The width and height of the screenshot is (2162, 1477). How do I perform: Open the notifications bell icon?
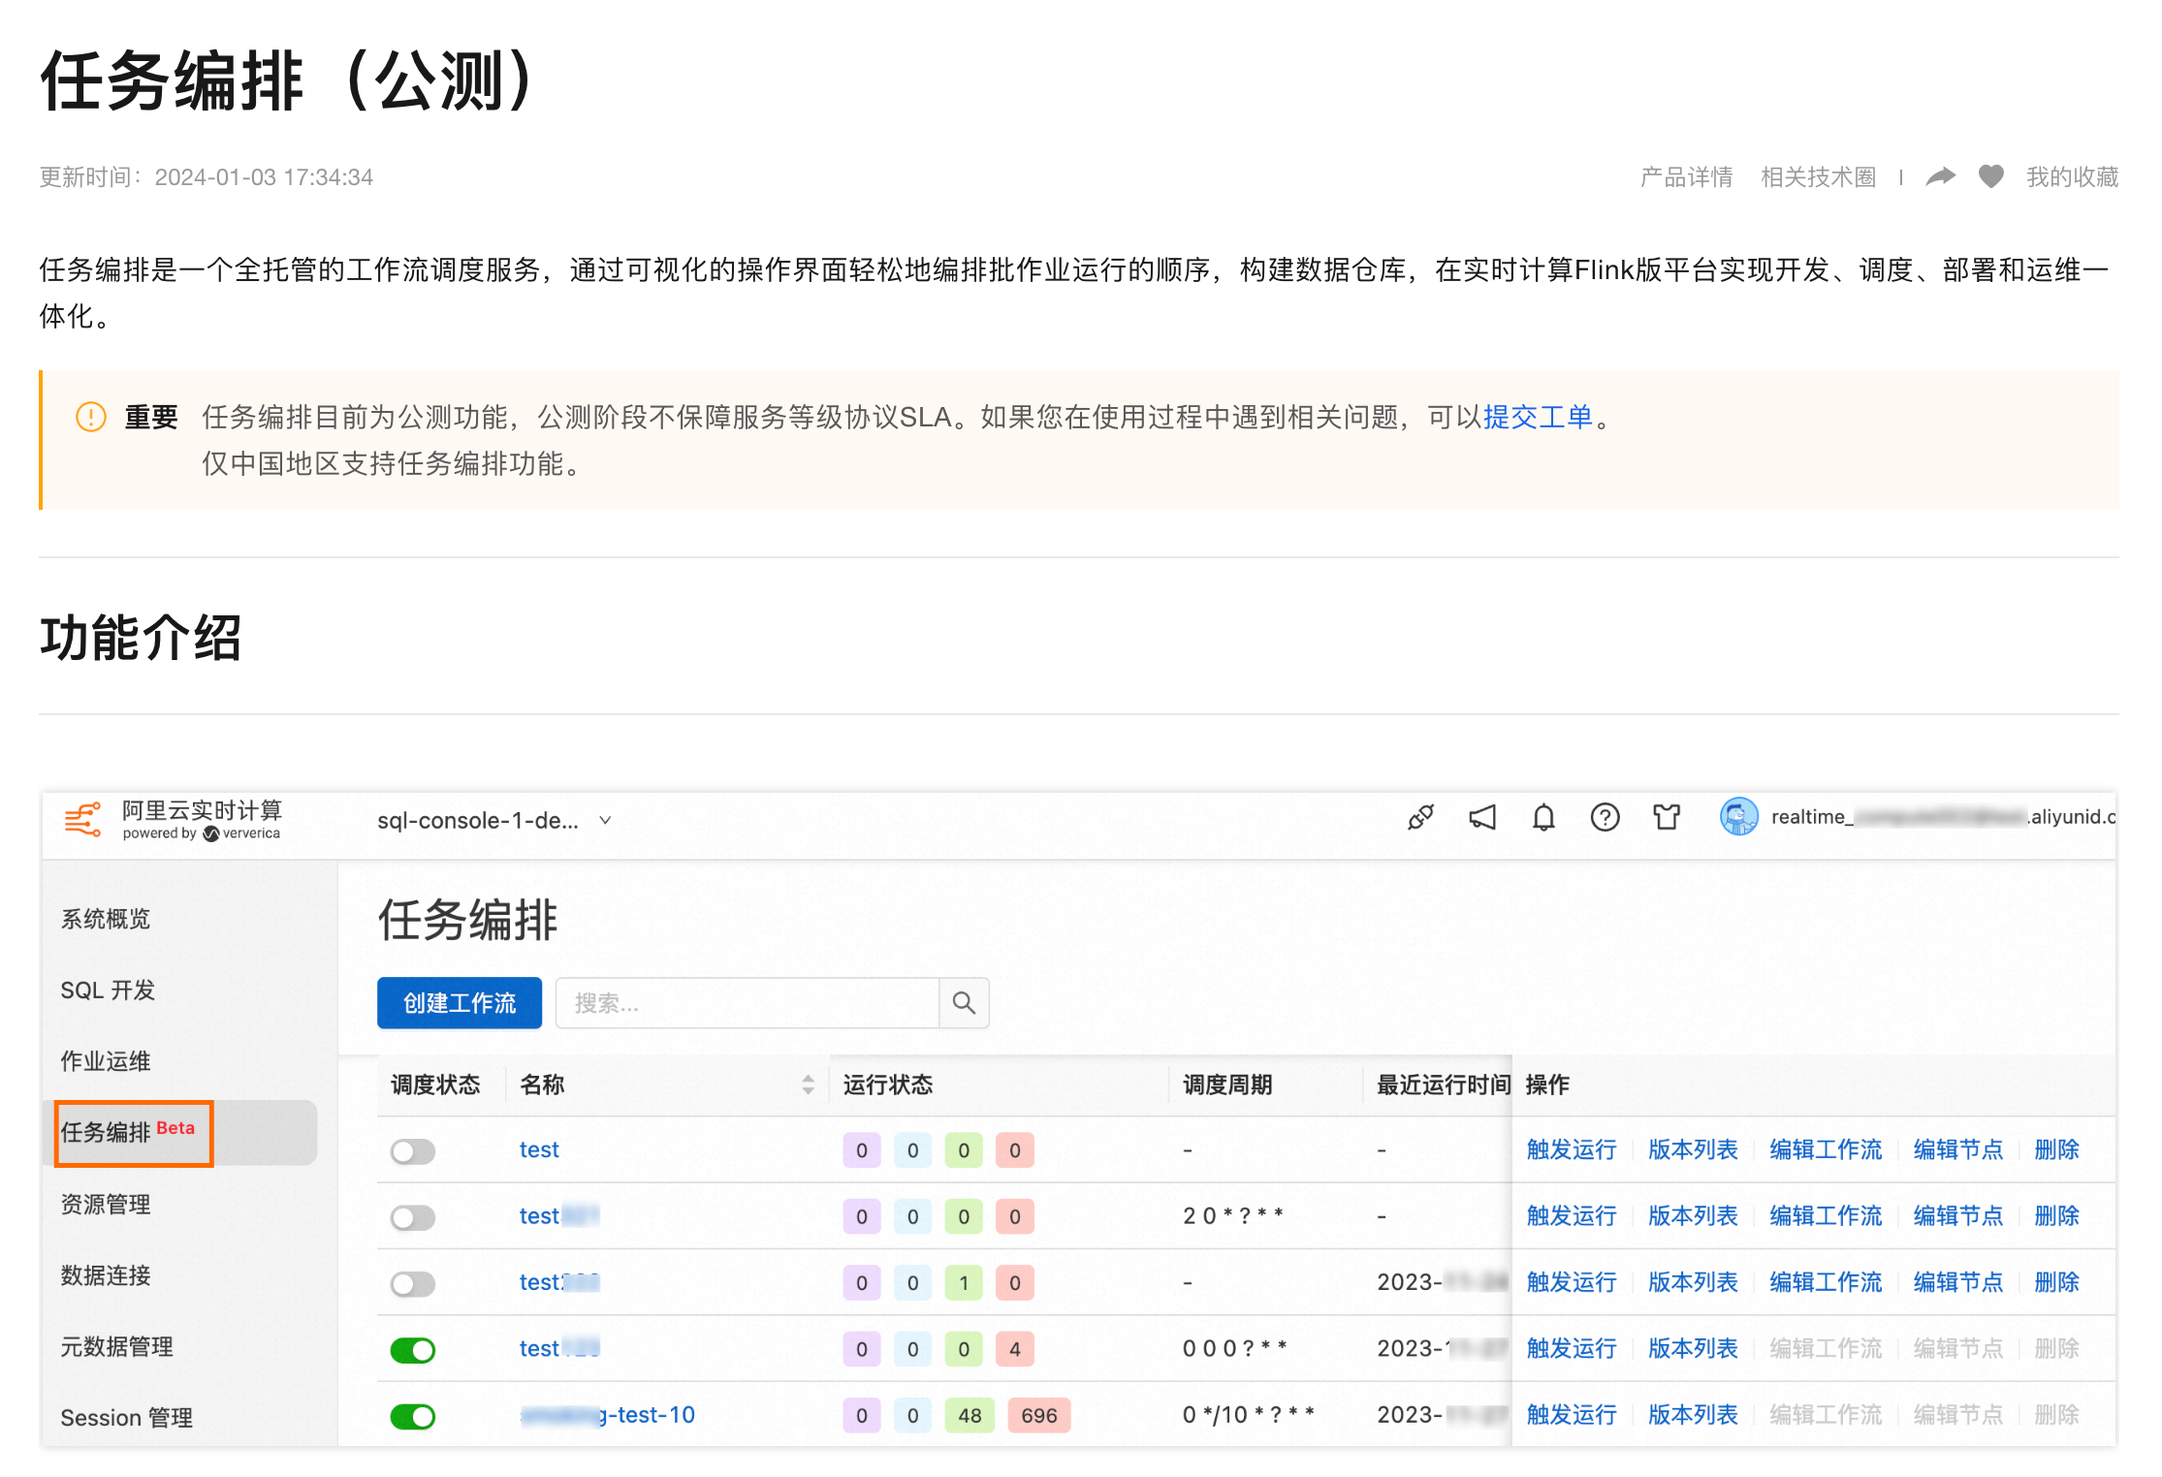point(1543,818)
